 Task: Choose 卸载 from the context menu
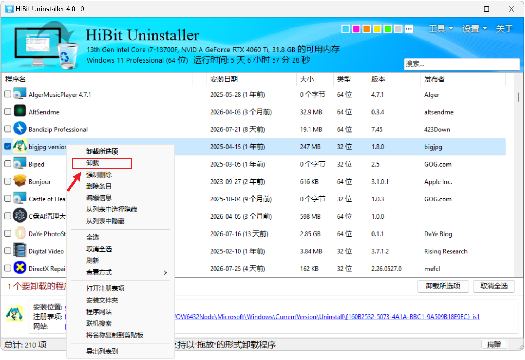(x=120, y=163)
